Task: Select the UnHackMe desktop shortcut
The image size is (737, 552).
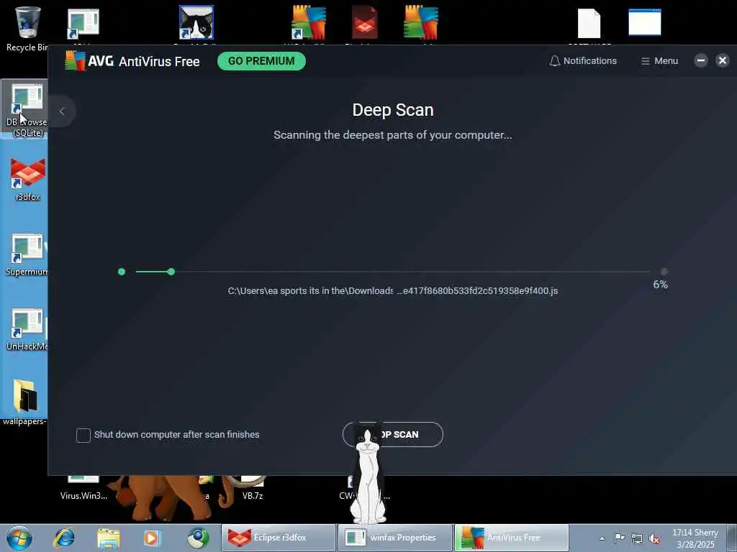Action: 27,329
